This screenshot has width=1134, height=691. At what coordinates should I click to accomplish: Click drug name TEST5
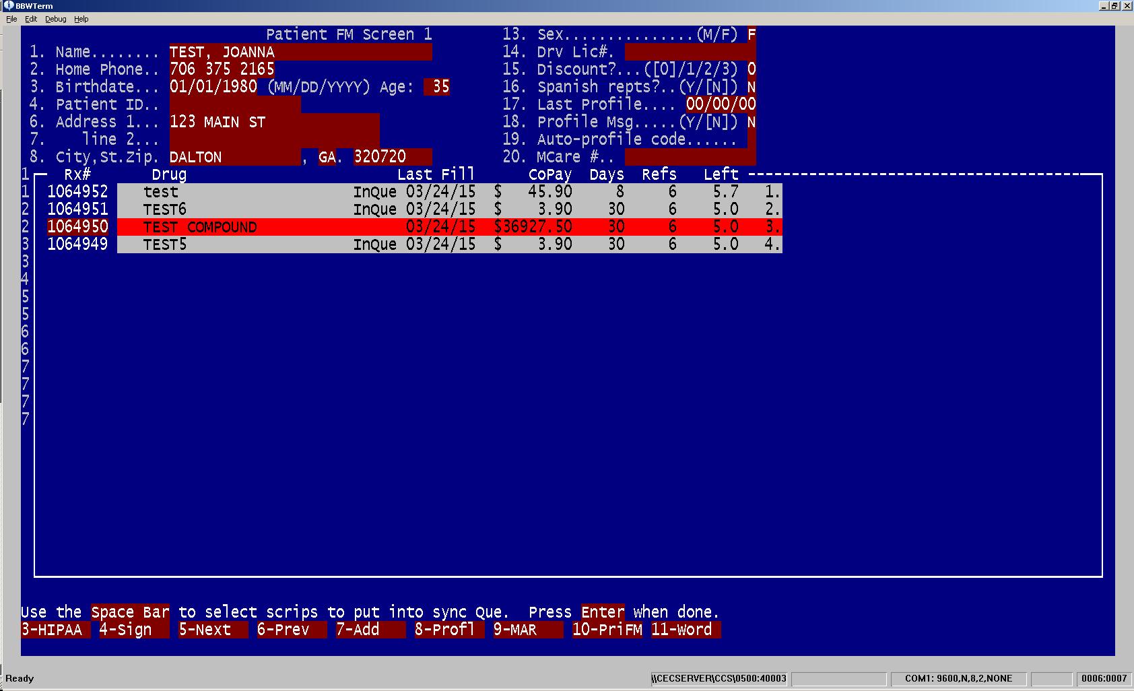(x=165, y=244)
